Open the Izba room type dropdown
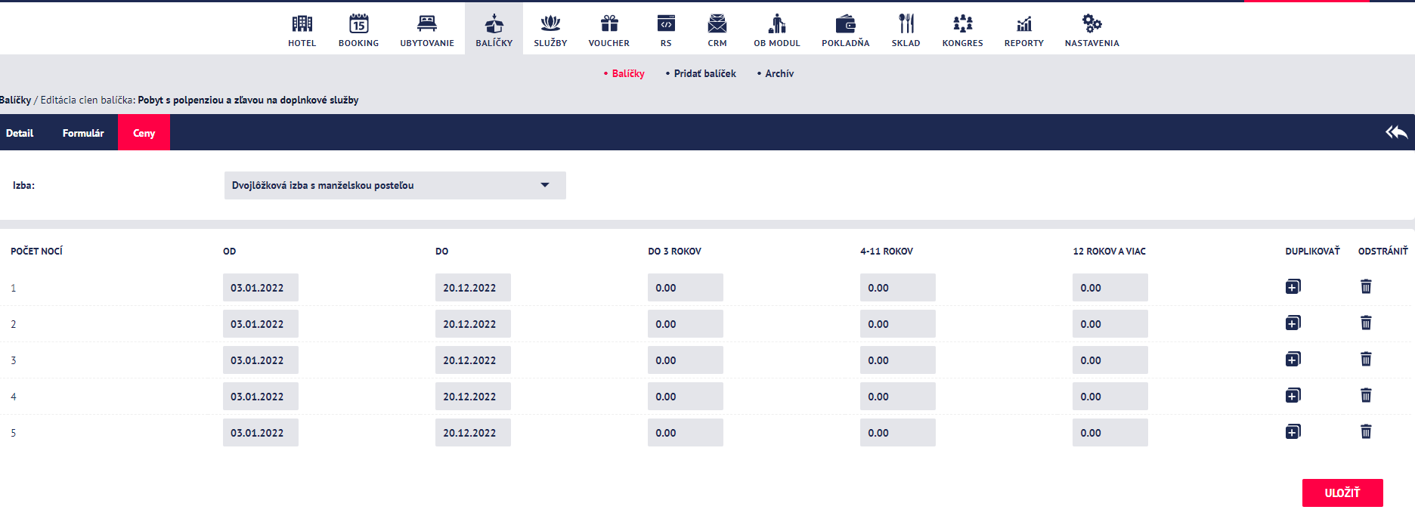 [395, 185]
